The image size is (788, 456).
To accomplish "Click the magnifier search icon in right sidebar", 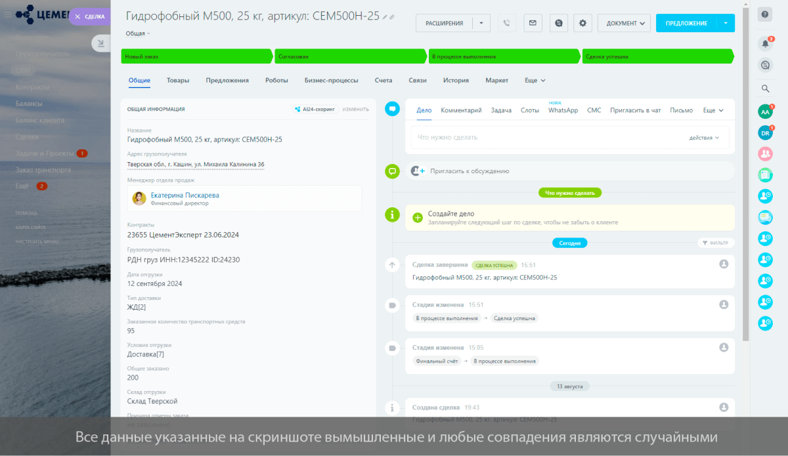I will point(765,89).
